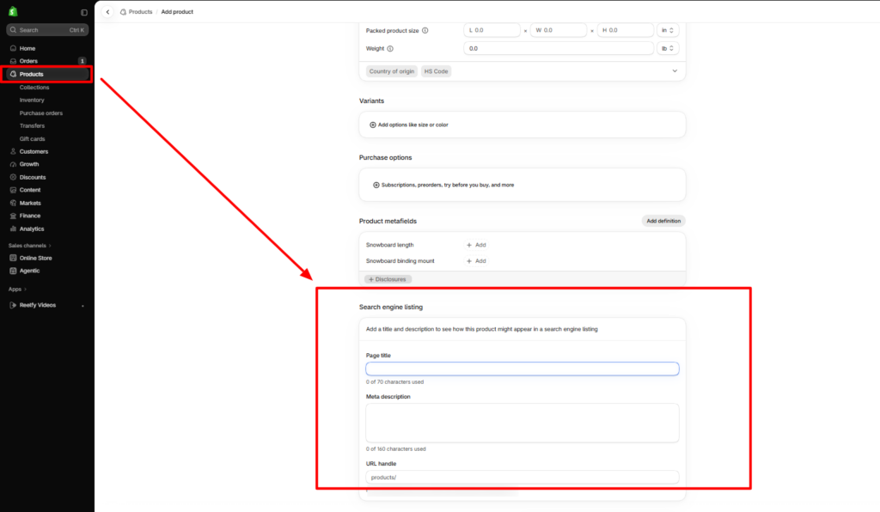Click the Home house icon
The width and height of the screenshot is (880, 512).
tap(13, 48)
